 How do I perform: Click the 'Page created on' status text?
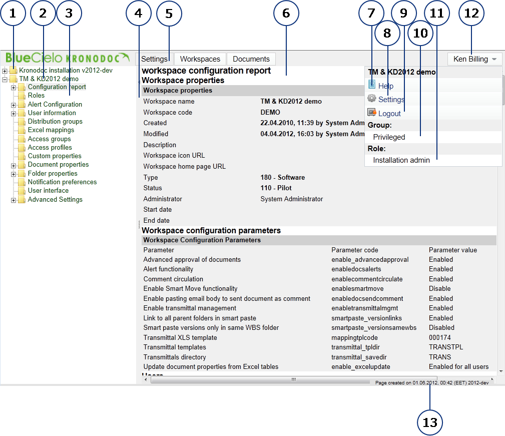coord(432,383)
